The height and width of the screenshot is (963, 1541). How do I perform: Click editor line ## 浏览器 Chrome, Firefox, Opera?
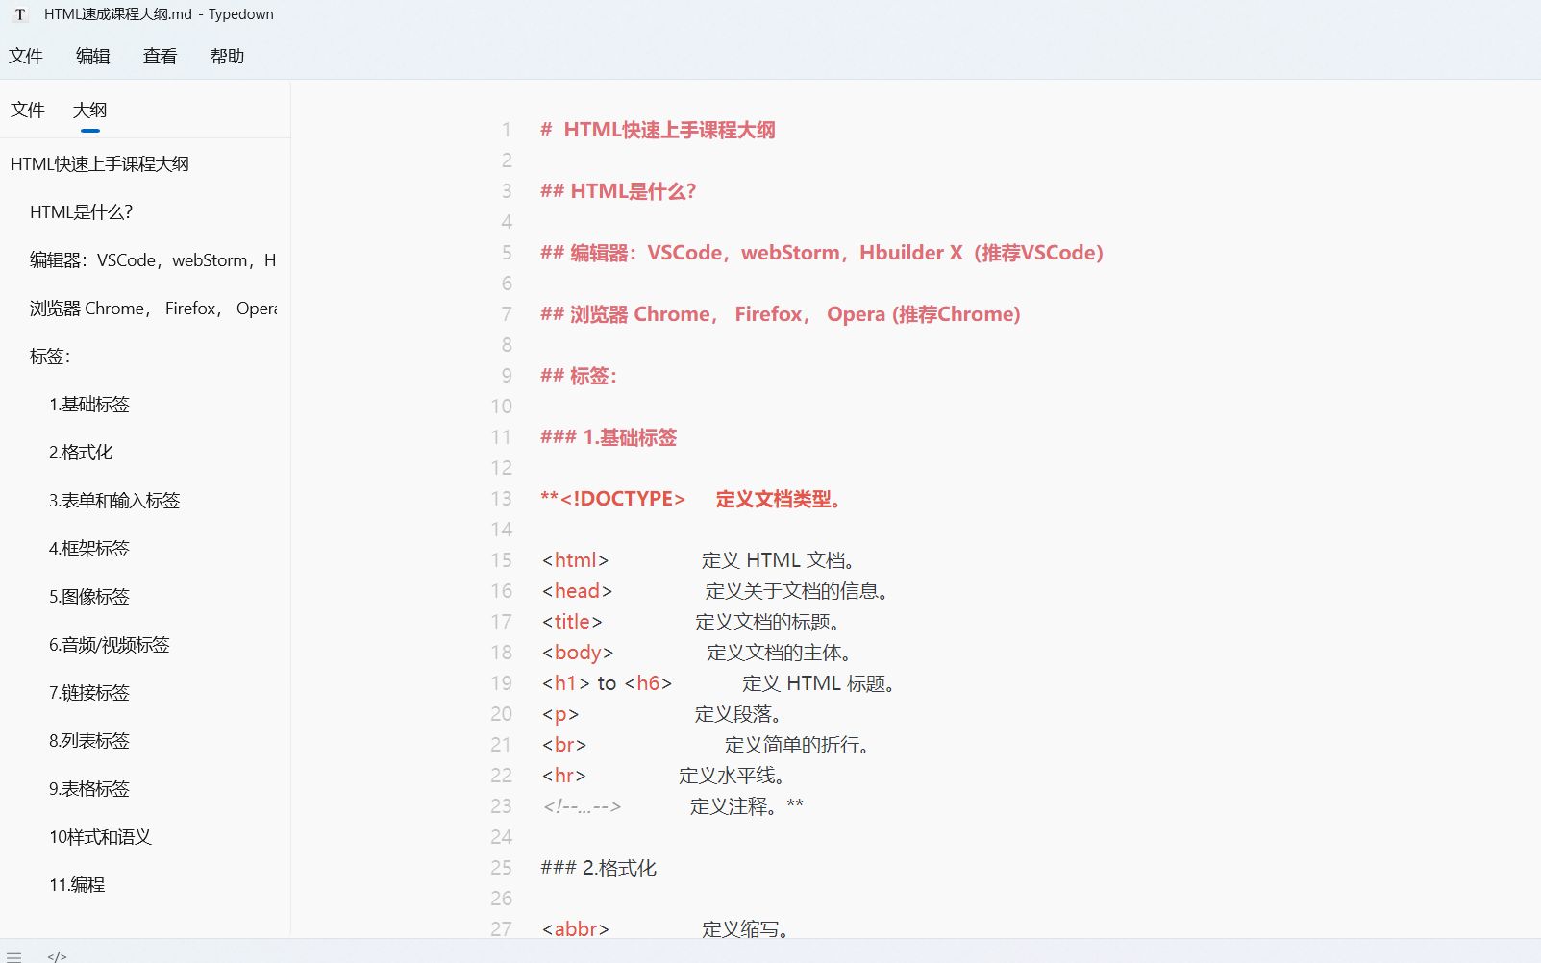point(781,314)
